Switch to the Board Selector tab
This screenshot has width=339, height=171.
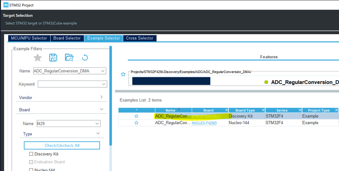(67, 38)
